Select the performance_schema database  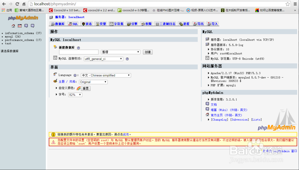tap(23, 40)
